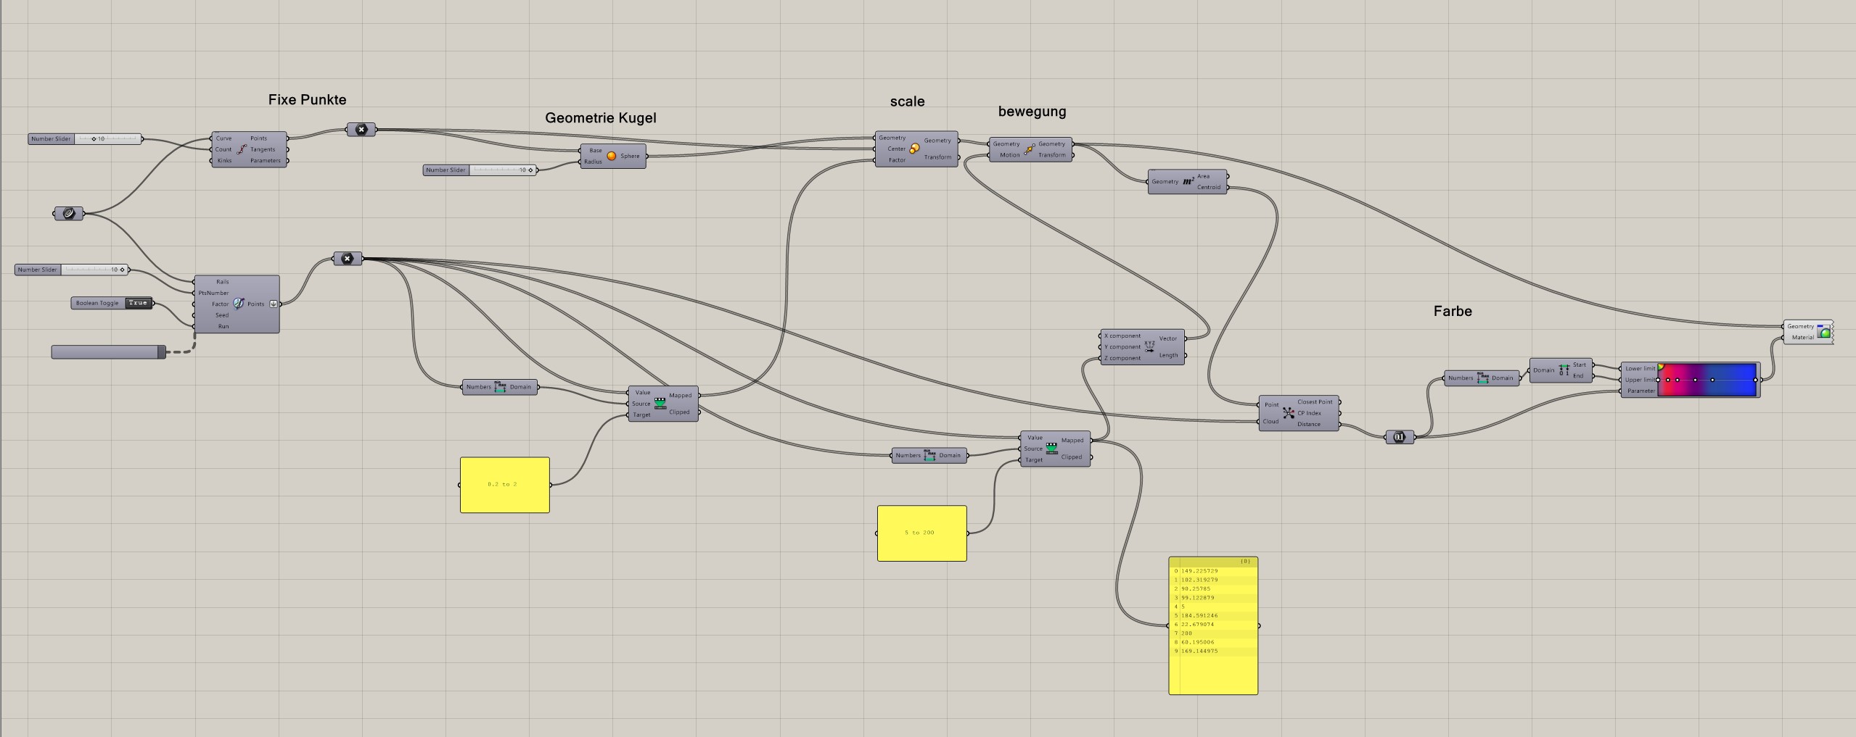
Task: Click the Custom Preview material icon near 'Farbe'
Action: 1823,331
